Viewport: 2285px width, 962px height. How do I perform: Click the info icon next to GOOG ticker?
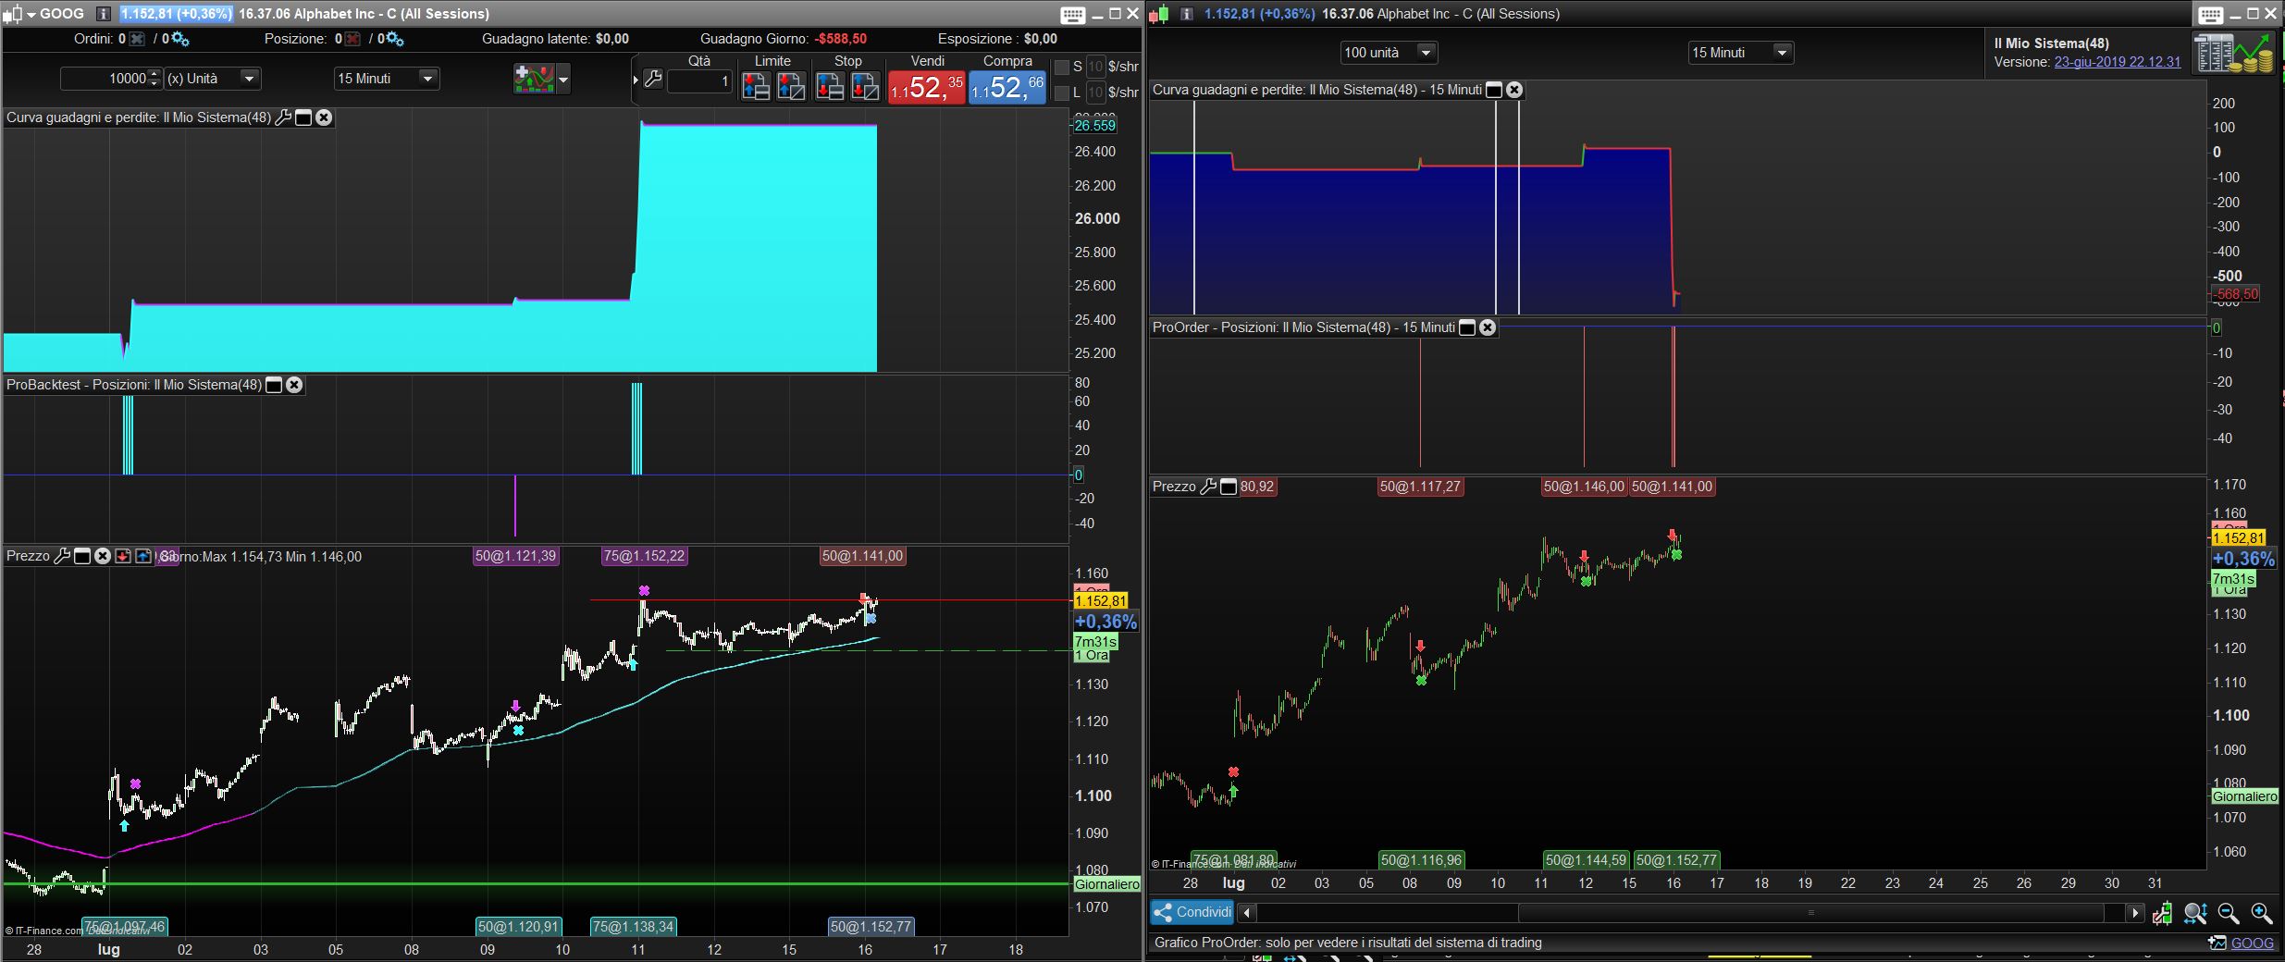click(x=104, y=14)
